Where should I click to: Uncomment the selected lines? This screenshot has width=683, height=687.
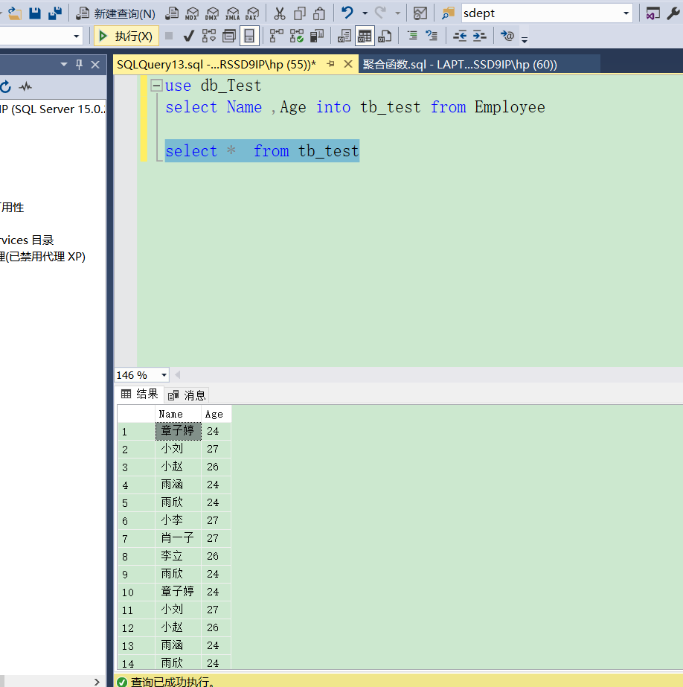432,36
